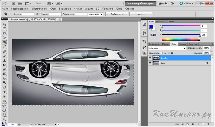Screen dimensions: 215x127
Task: Select the Zoom tool in the toolbox
Action: click(x=4, y=119)
